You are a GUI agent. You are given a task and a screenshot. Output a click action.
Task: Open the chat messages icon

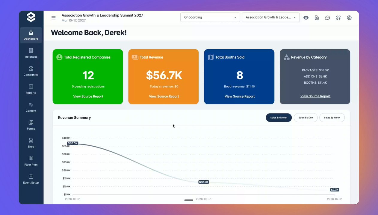point(328,18)
